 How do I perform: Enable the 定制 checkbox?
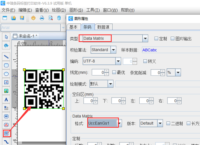(x=156, y=38)
